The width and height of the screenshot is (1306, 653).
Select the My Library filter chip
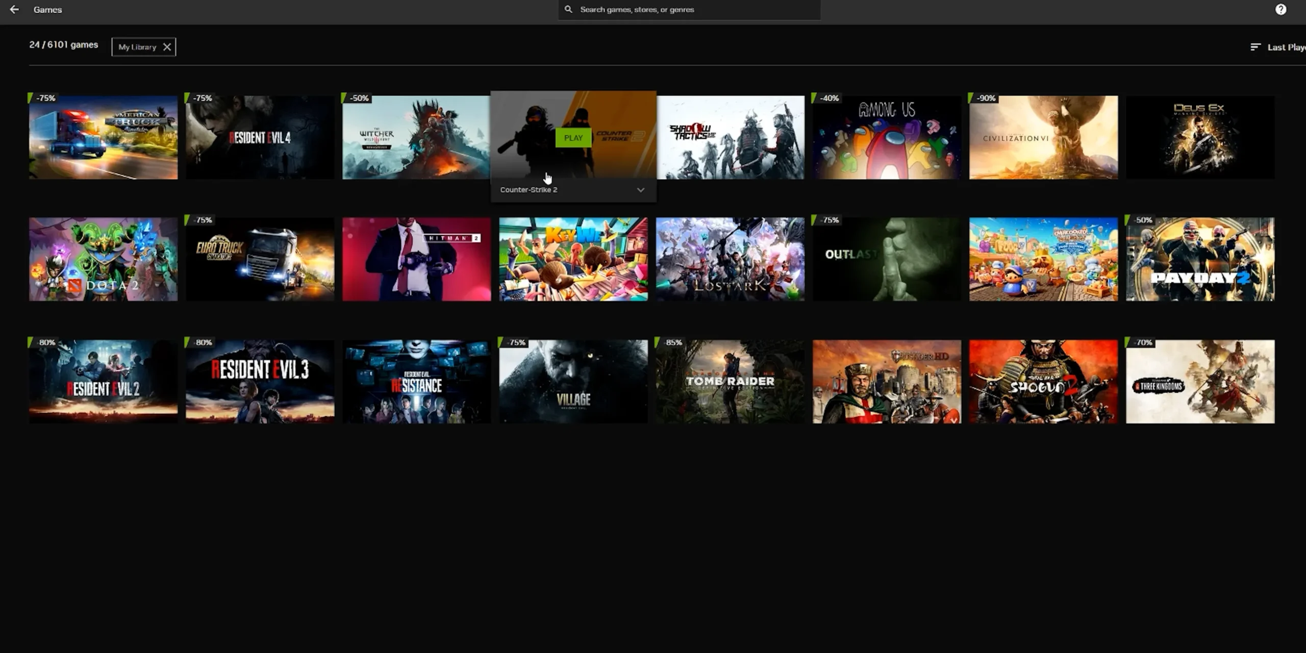[x=144, y=47]
